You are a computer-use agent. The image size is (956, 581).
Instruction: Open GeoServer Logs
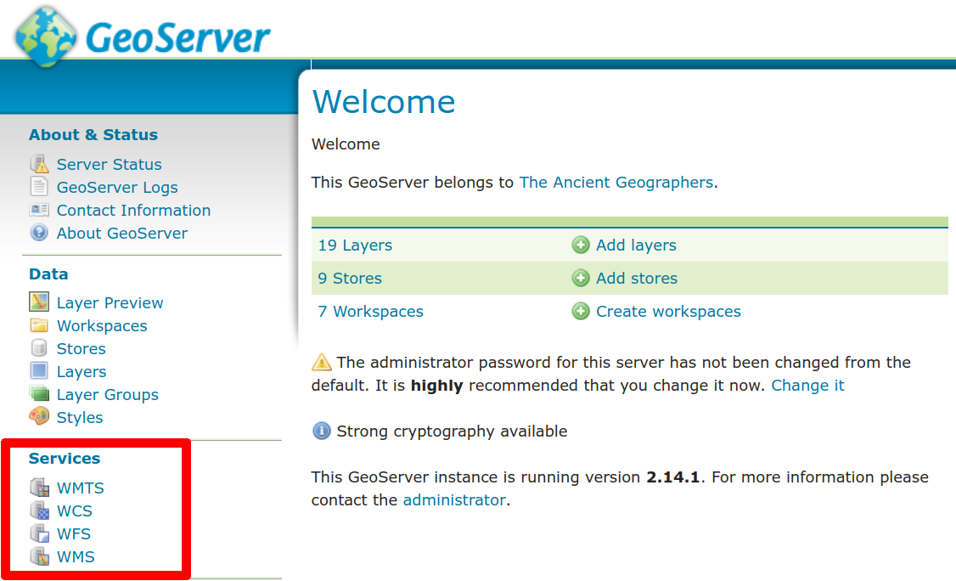[117, 188]
